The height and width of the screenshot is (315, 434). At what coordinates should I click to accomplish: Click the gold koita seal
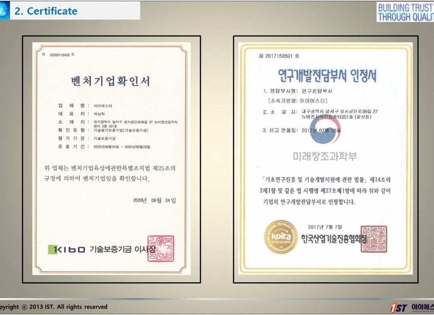pos(281,237)
